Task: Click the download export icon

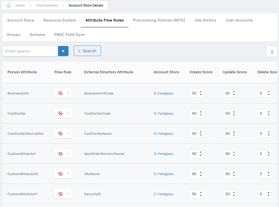Action: pyautogui.click(x=272, y=51)
